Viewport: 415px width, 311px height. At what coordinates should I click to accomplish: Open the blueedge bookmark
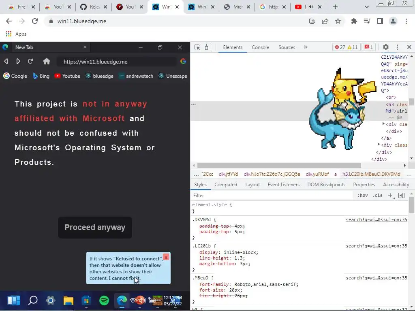click(x=100, y=76)
